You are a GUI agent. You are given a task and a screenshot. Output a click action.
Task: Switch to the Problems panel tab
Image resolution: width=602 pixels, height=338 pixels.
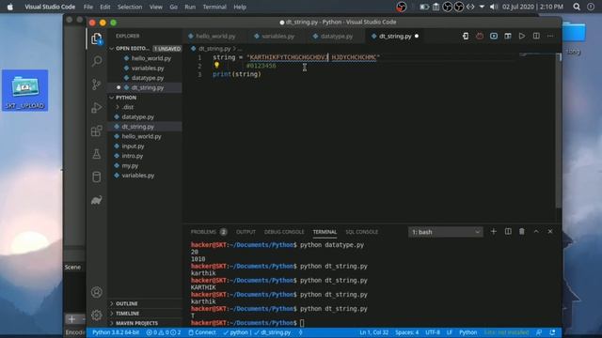point(209,232)
